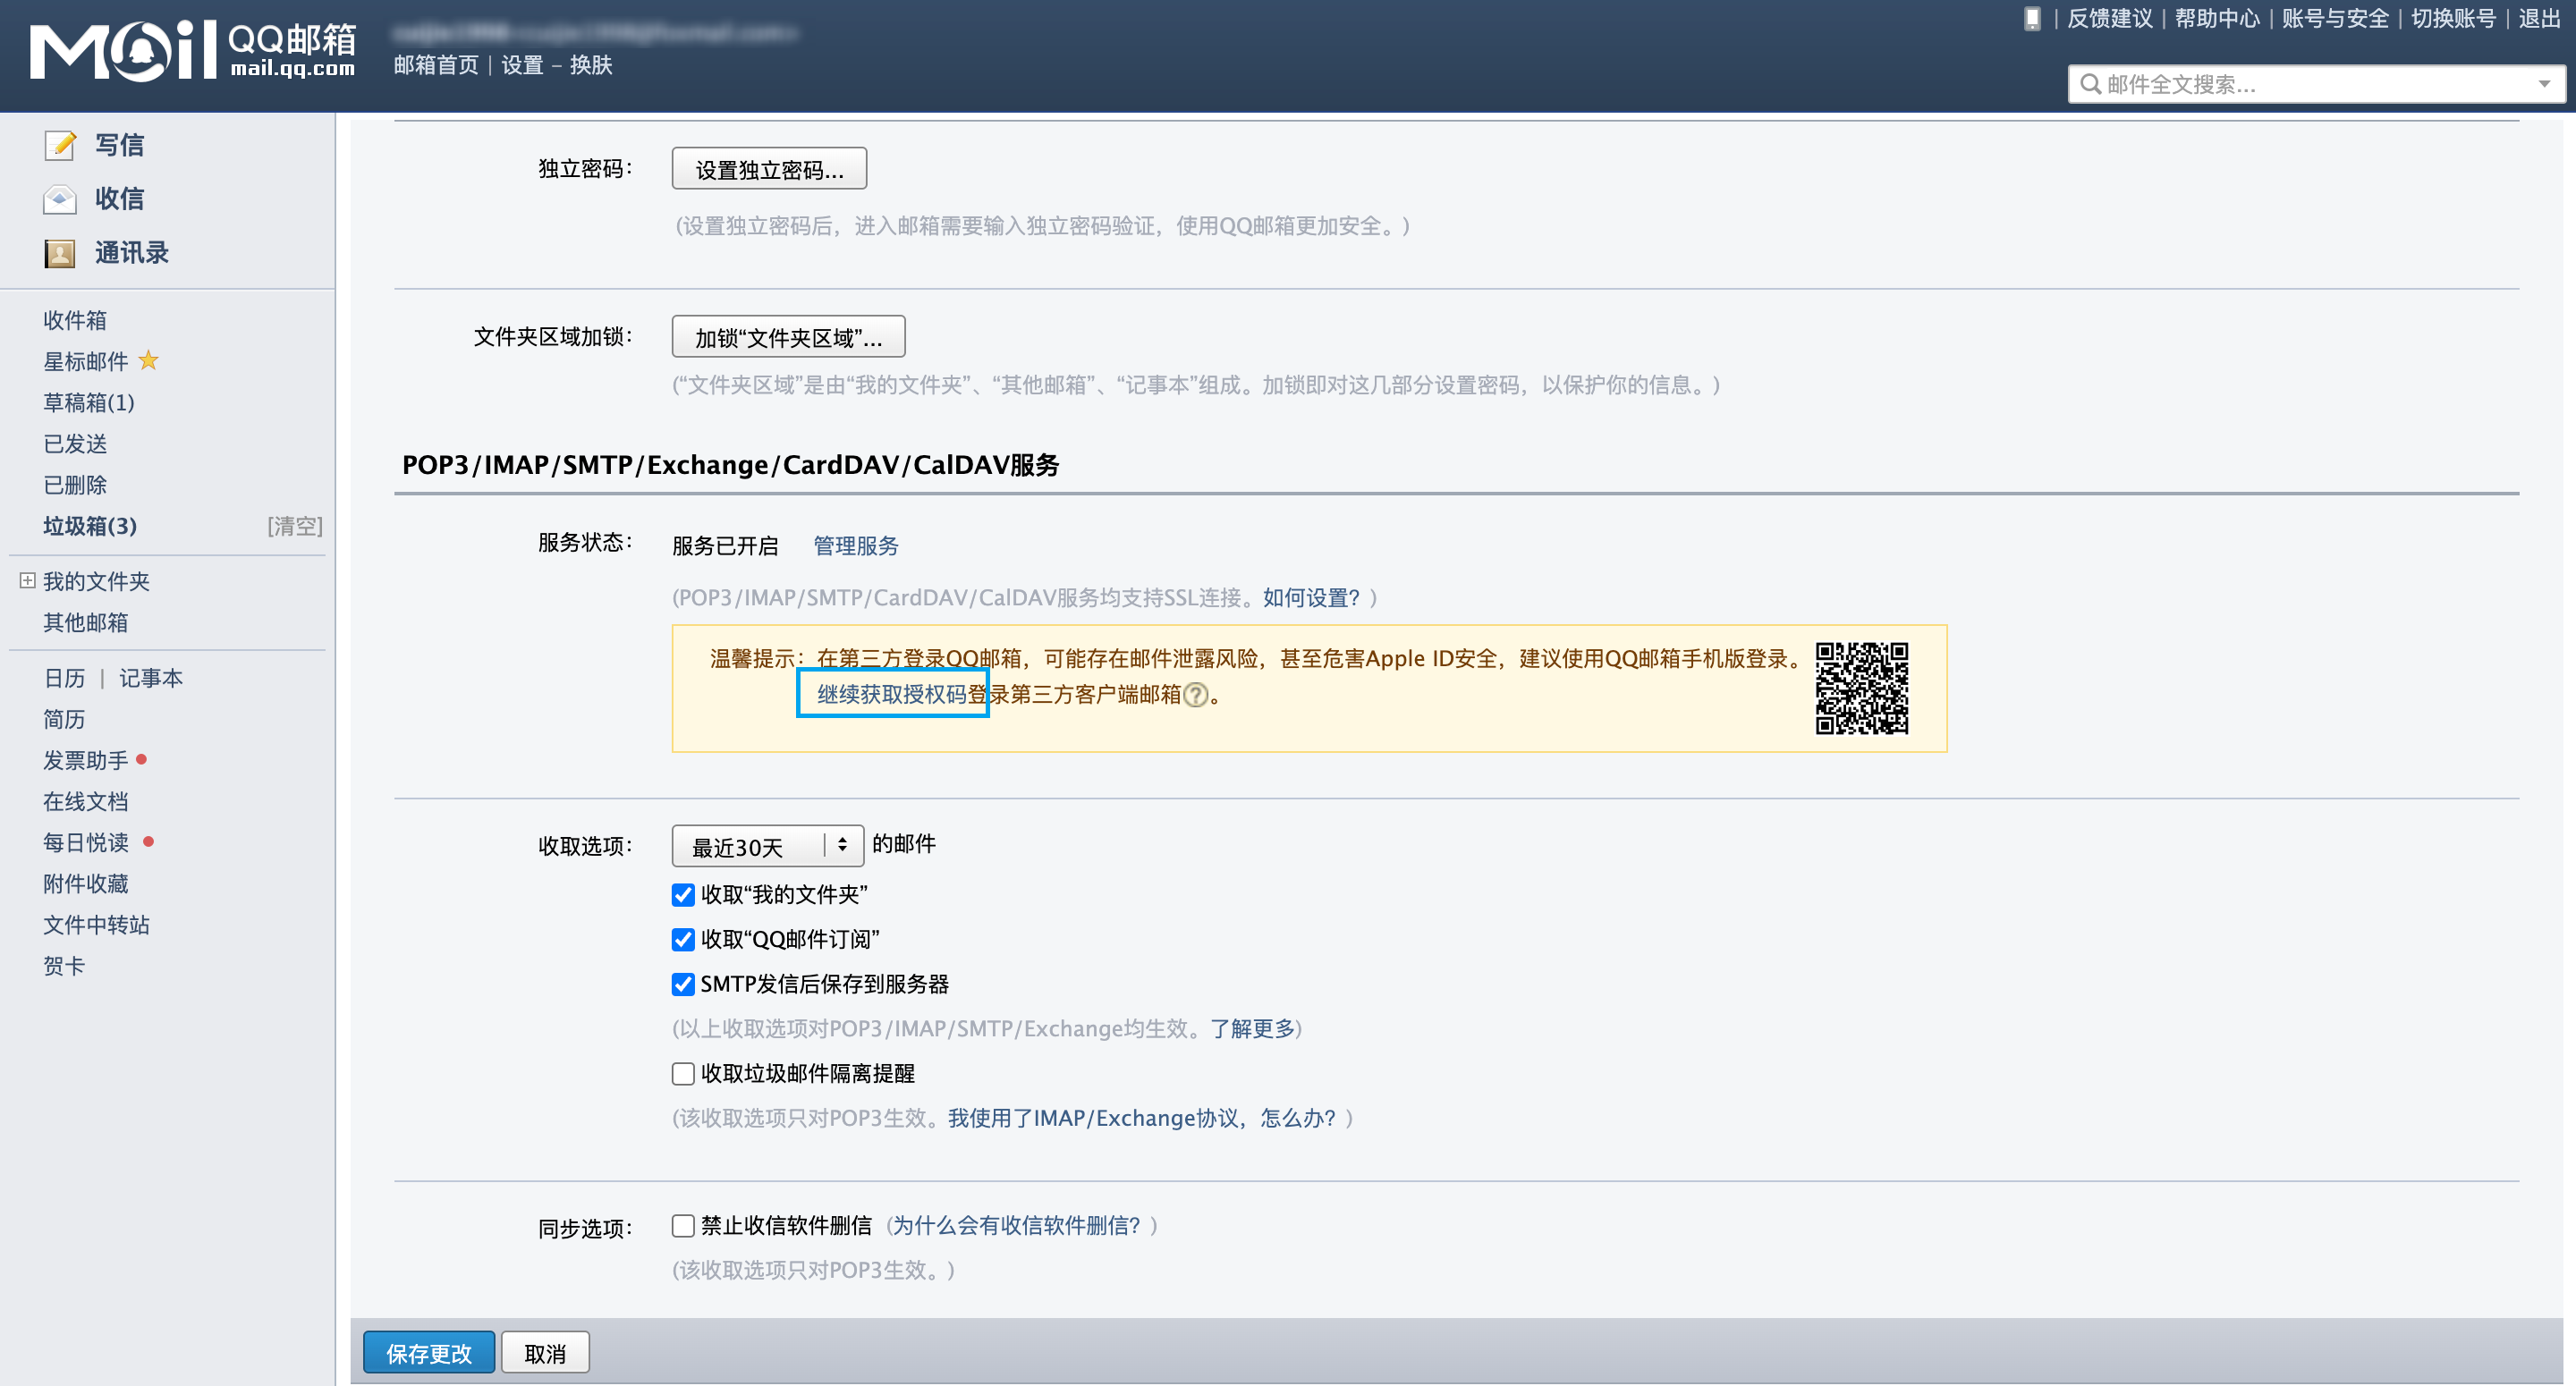Viewport: 2576px width, 1386px height.
Task: Click the QQ Mail logo
Action: pos(192,50)
